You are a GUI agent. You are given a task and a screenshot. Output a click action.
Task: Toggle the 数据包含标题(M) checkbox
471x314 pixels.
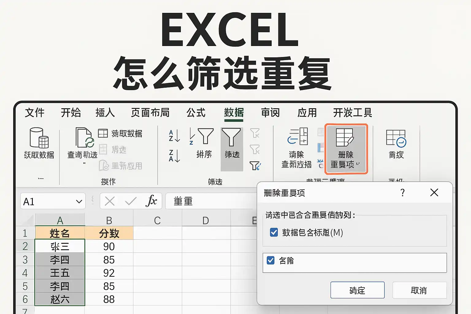point(274,232)
